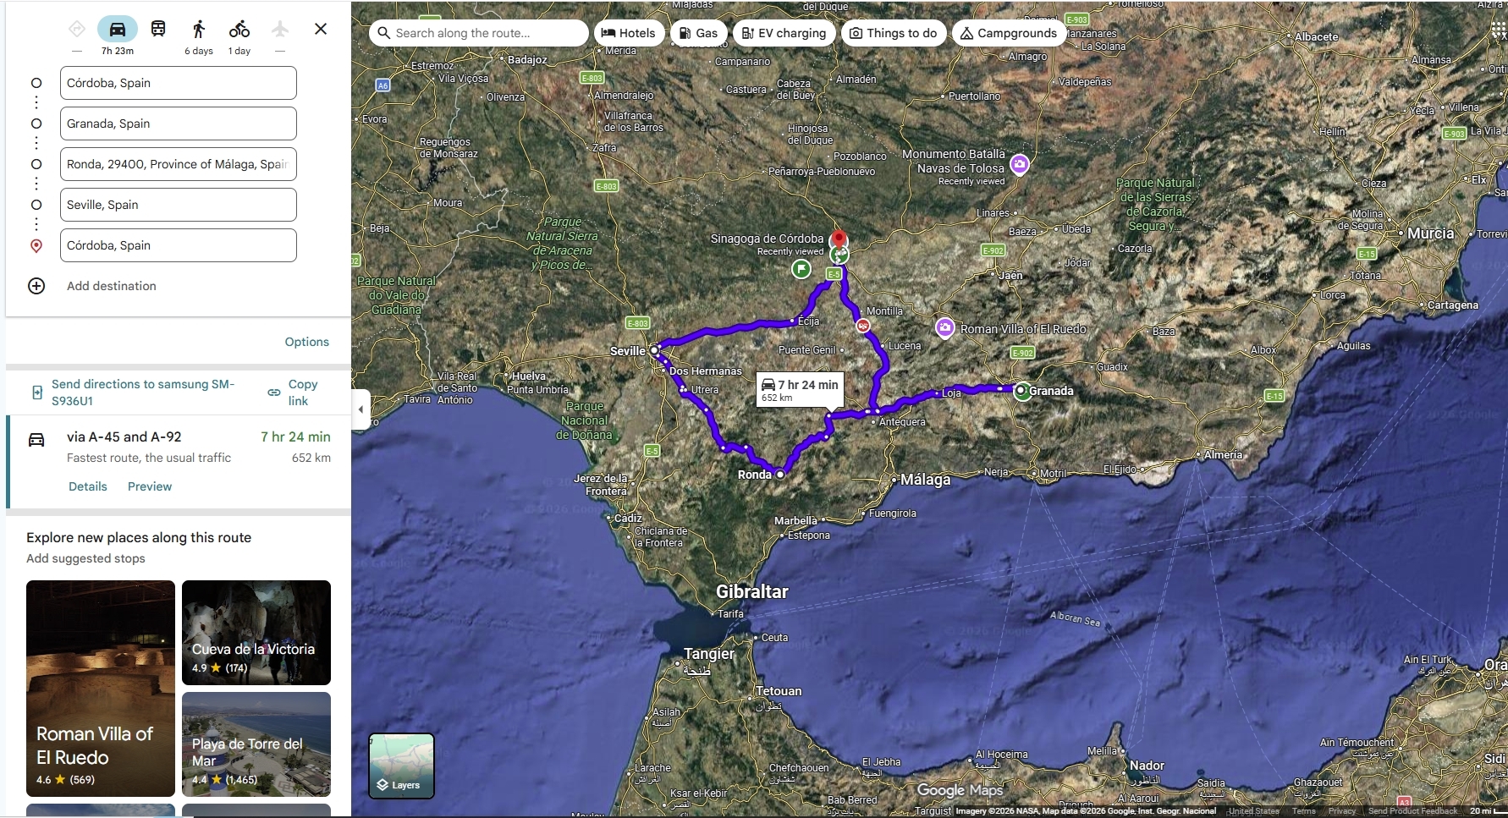Click the Gibraltar label on the map
1508x818 pixels.
[x=752, y=592]
